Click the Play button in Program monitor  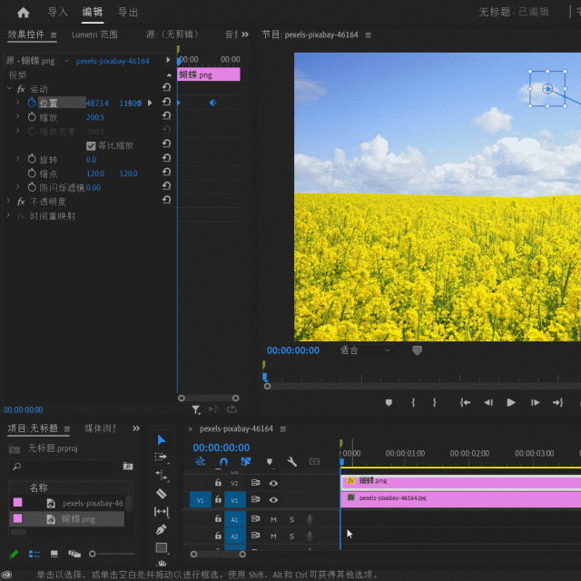511,402
